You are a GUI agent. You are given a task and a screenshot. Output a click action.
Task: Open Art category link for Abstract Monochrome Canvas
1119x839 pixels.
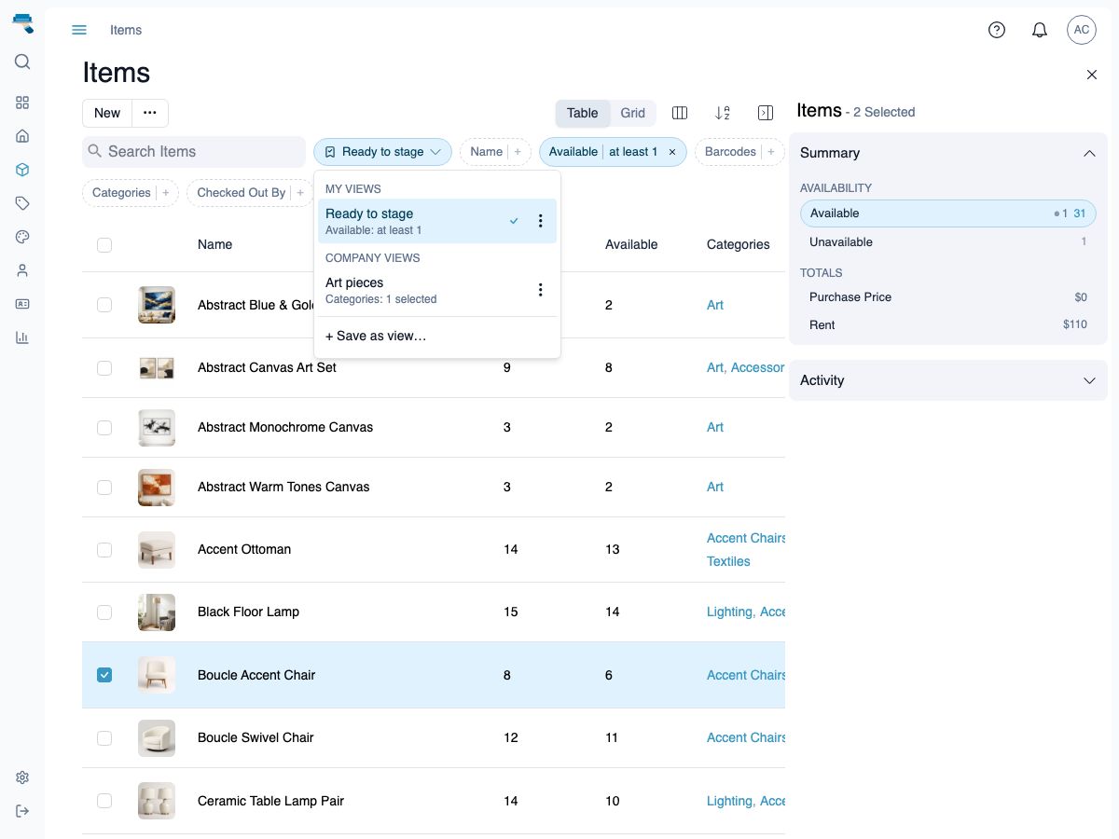click(715, 427)
